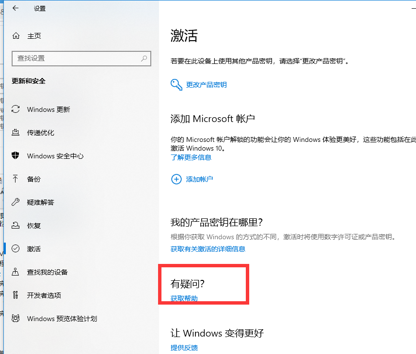The height and width of the screenshot is (354, 416).
Task: Open 开发者选项 developer page
Action: [x=44, y=295]
